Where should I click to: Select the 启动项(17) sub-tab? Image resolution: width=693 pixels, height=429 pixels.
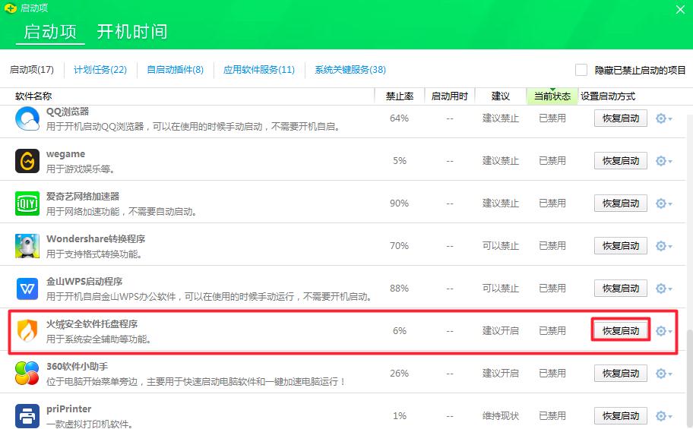(x=32, y=70)
